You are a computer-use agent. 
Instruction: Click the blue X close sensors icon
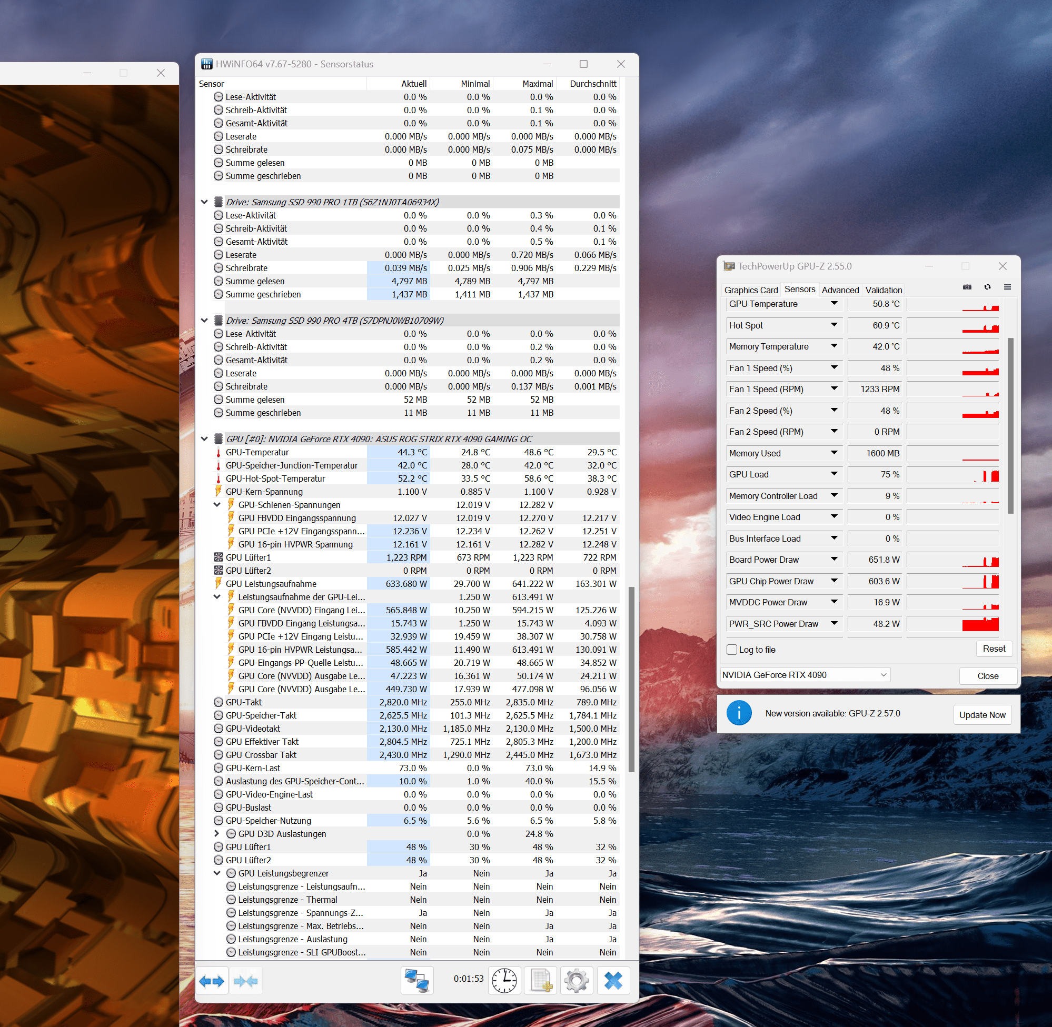tap(613, 981)
